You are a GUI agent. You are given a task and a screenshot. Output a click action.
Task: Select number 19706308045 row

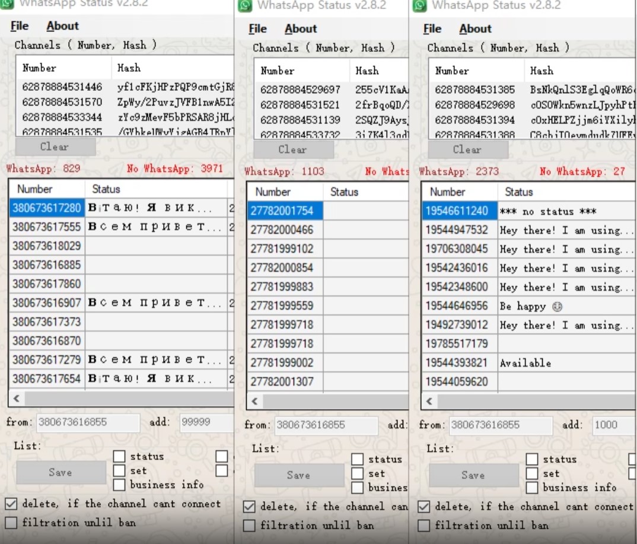528,249
